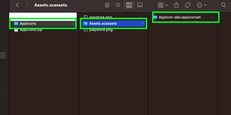Expand the AppIcon-dev.appiconset chevron
The height and width of the screenshot is (115, 231).
(212, 17)
